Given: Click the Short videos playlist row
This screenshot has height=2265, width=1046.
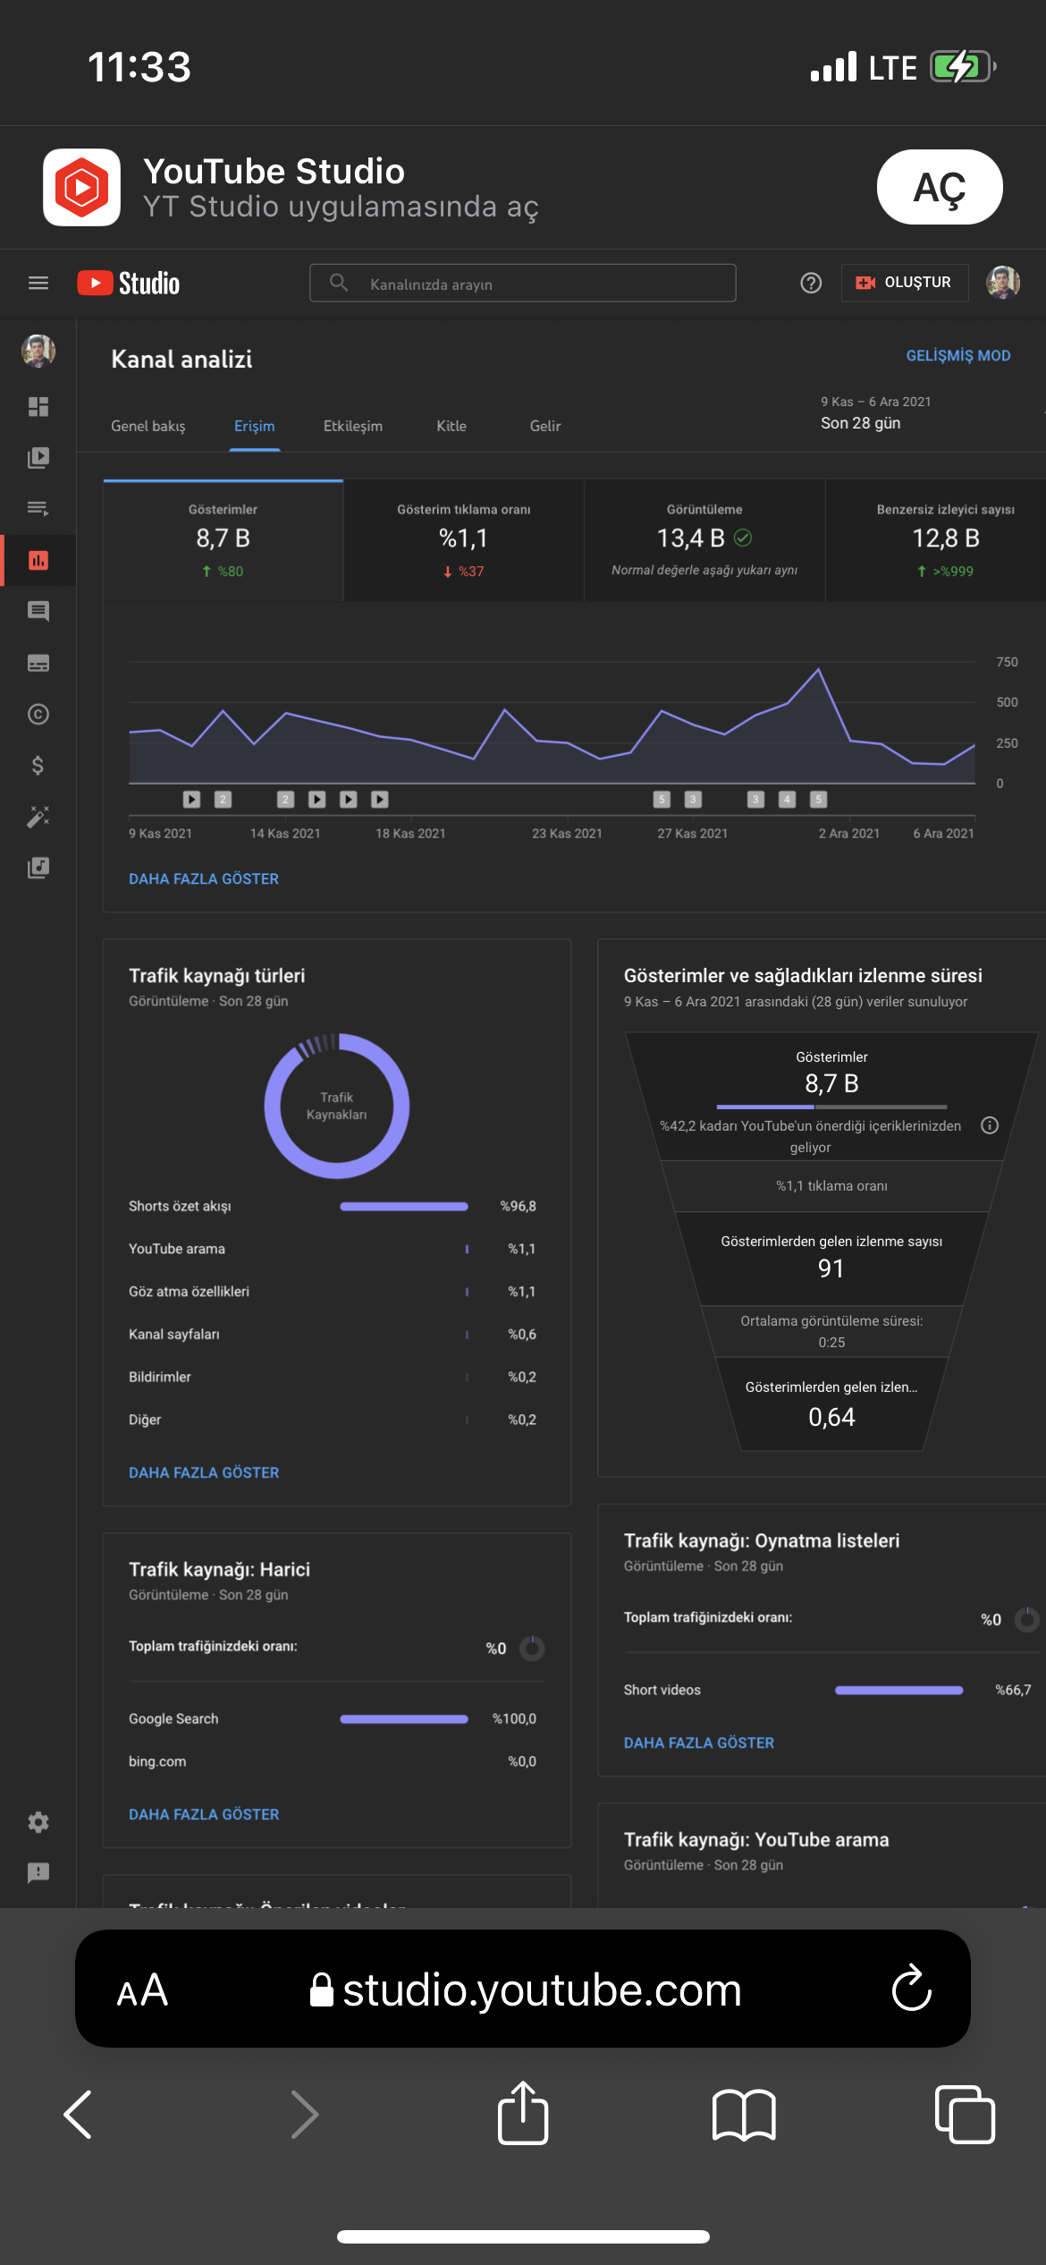Looking at the screenshot, I should pyautogui.click(x=828, y=1690).
